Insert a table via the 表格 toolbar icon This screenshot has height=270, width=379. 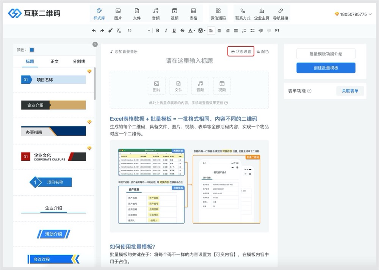click(x=193, y=14)
